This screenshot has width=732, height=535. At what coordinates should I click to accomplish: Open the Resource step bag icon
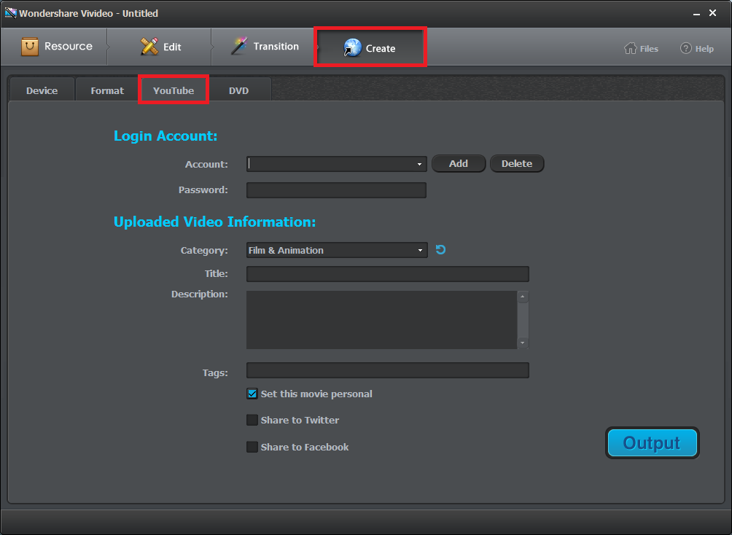30,46
